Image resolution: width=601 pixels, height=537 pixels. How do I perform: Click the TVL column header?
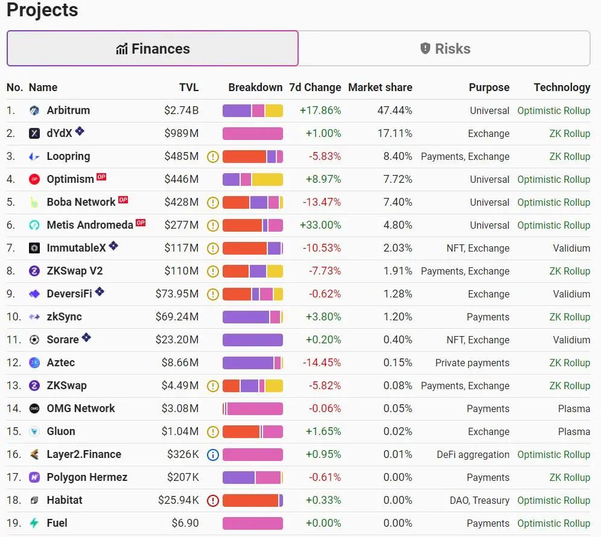pos(189,87)
